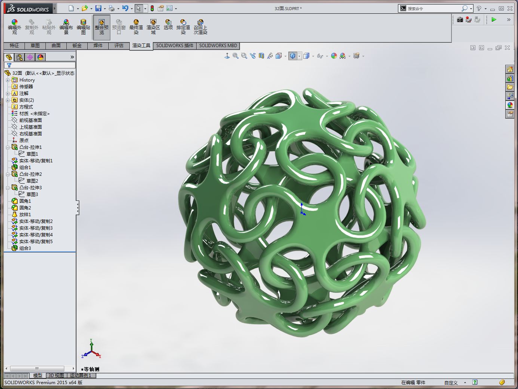Select 放样1 feature in the tree
Image resolution: width=518 pixels, height=389 pixels.
(25, 215)
